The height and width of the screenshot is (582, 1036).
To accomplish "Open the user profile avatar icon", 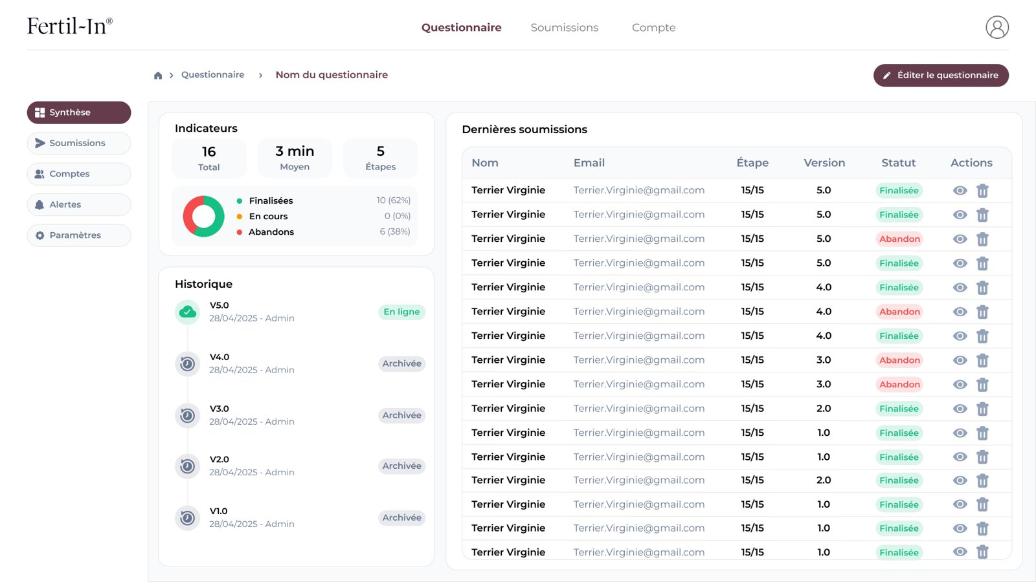I will pyautogui.click(x=997, y=27).
